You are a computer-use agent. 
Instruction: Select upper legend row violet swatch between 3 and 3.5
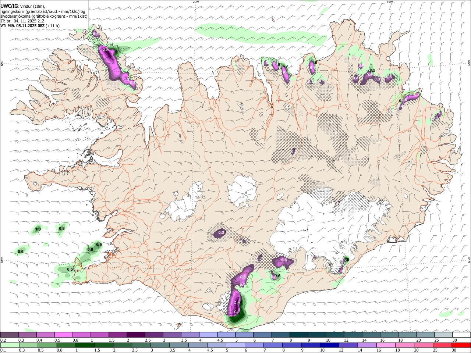coord(172,335)
